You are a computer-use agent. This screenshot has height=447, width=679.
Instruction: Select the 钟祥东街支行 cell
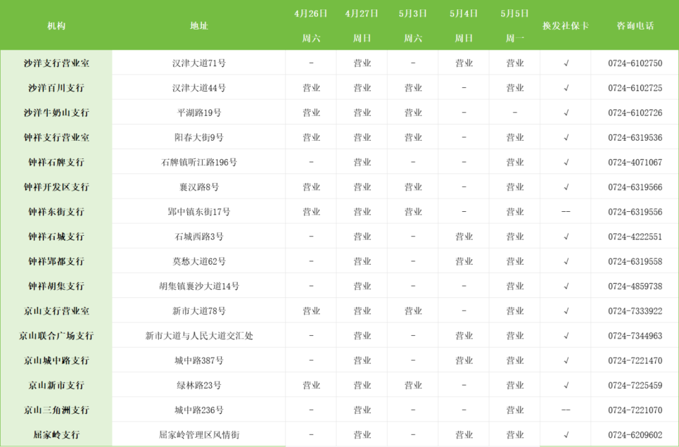(x=57, y=211)
